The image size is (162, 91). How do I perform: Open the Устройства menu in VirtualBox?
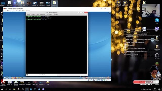pyautogui.click(x=22, y=11)
